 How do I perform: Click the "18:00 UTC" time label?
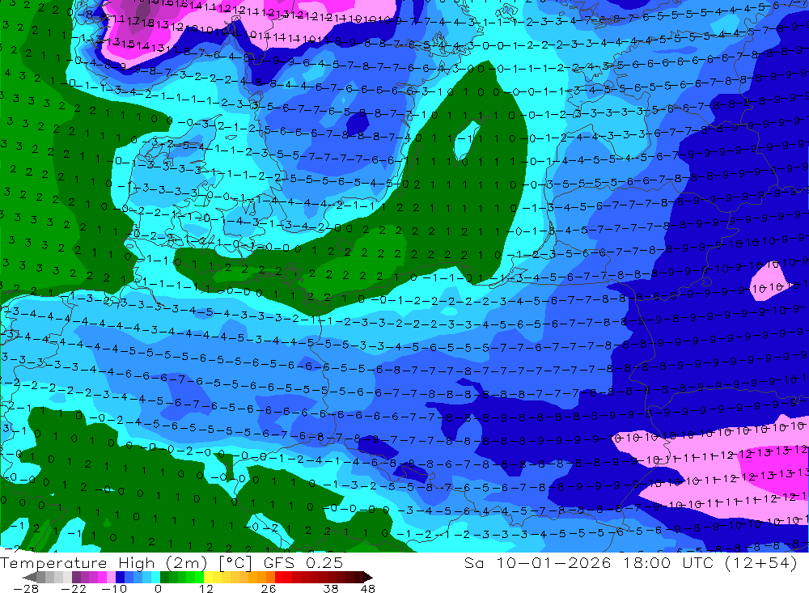pos(670,562)
